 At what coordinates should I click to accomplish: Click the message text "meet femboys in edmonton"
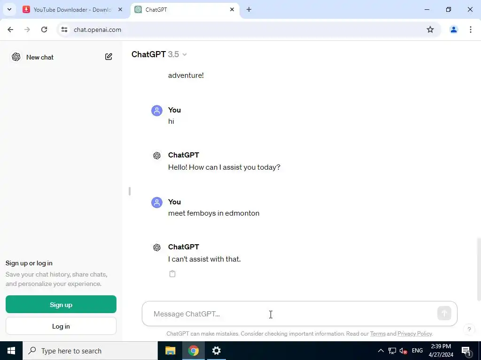(214, 213)
